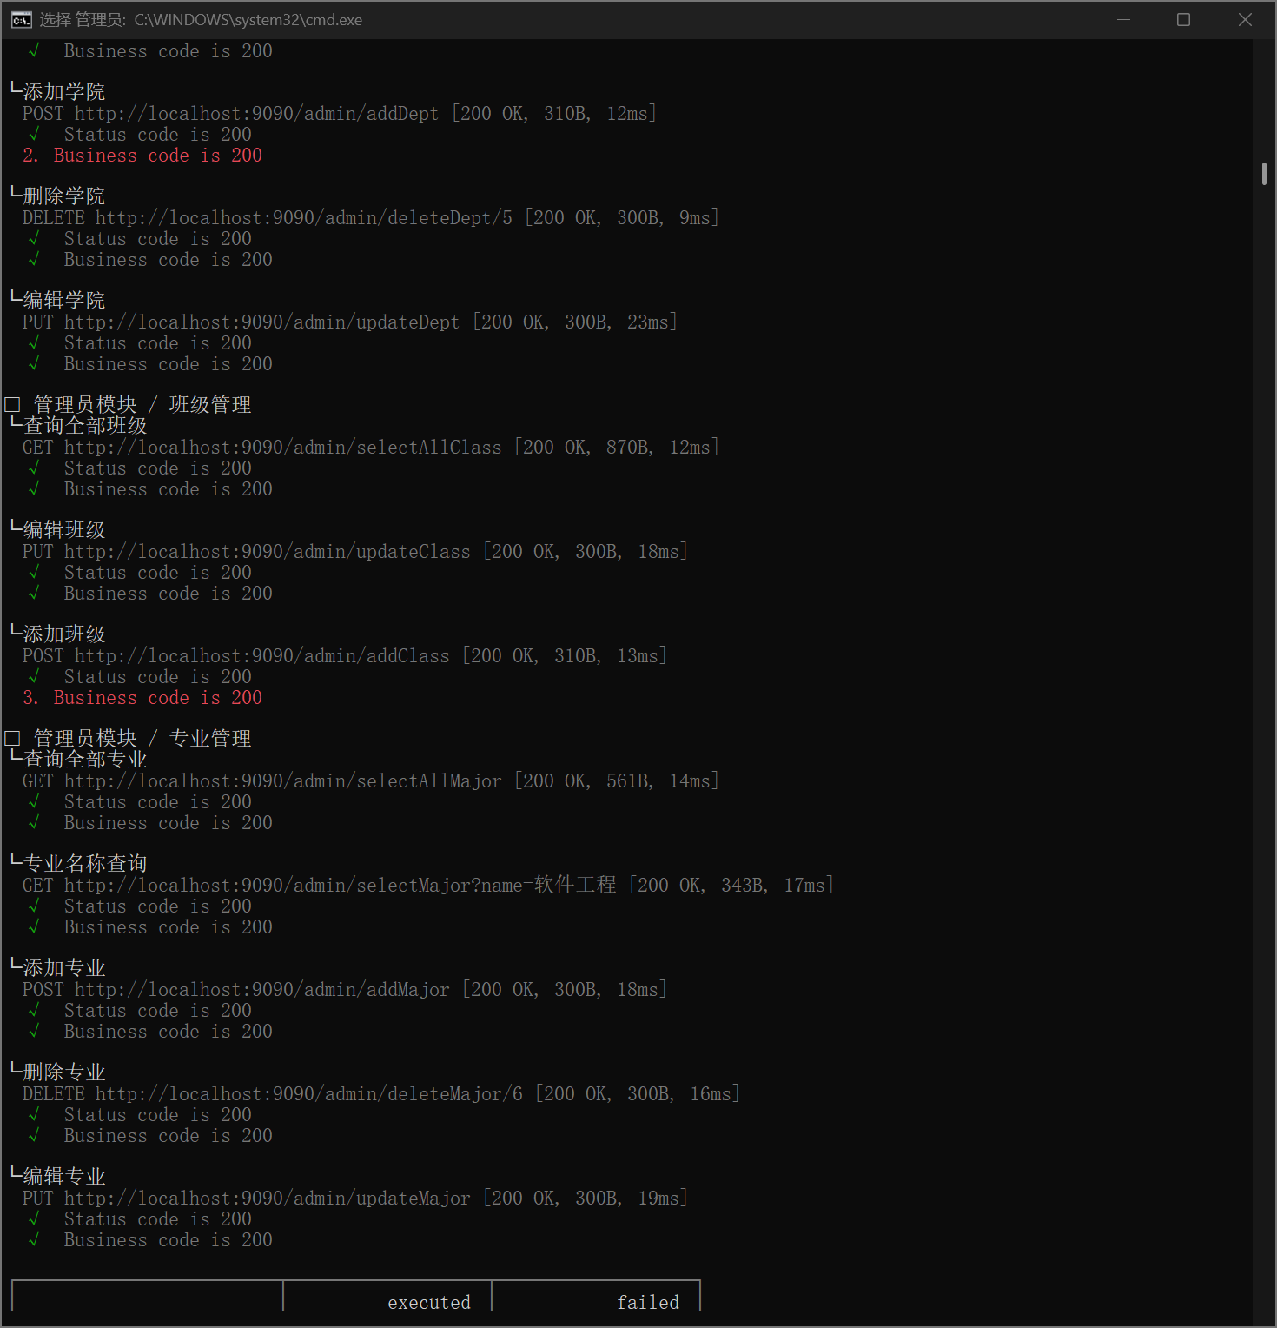This screenshot has height=1328, width=1277.
Task: Click the cmd.exe icon in title bar
Action: tap(21, 20)
